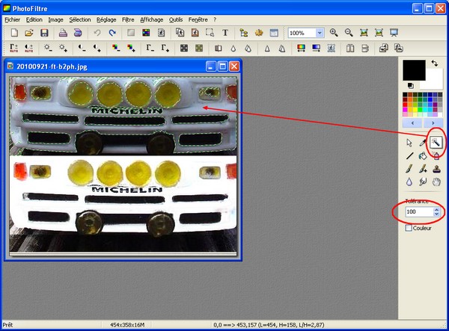Insert text with the T tool
449x331 pixels.
coord(225,33)
